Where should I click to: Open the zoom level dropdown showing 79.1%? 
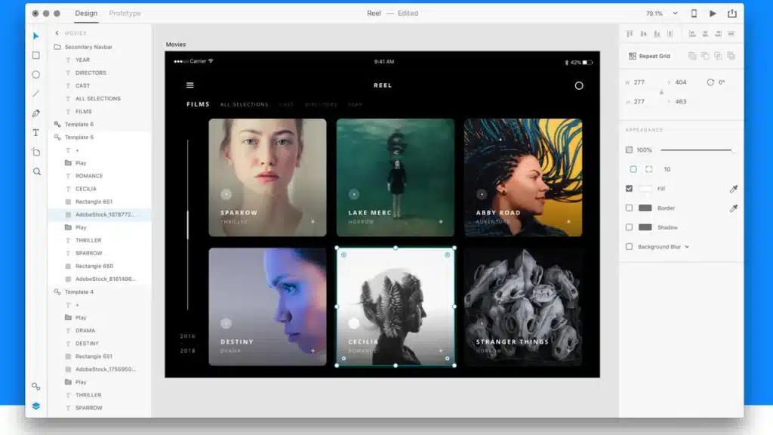(x=664, y=13)
